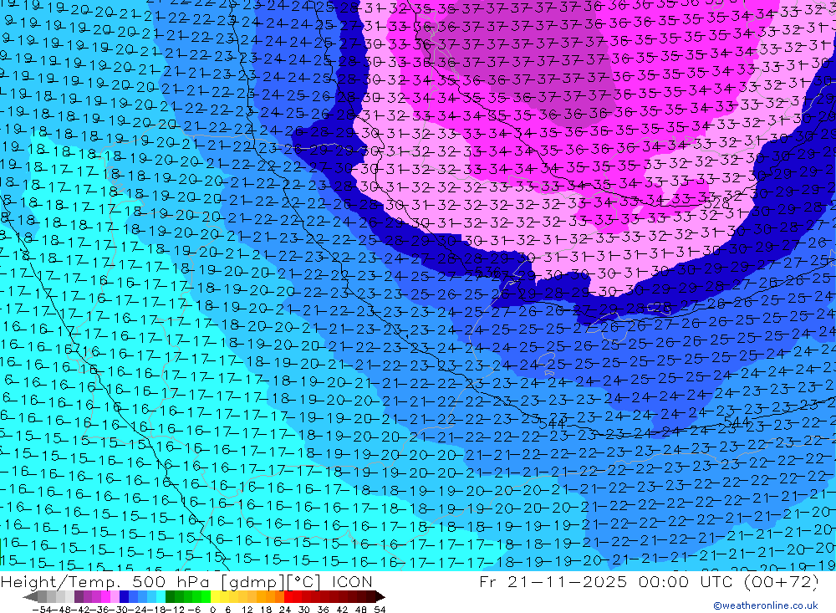Click the Height/Temp. 500 hPa title text
This screenshot has height=613, width=836.
tap(104, 581)
